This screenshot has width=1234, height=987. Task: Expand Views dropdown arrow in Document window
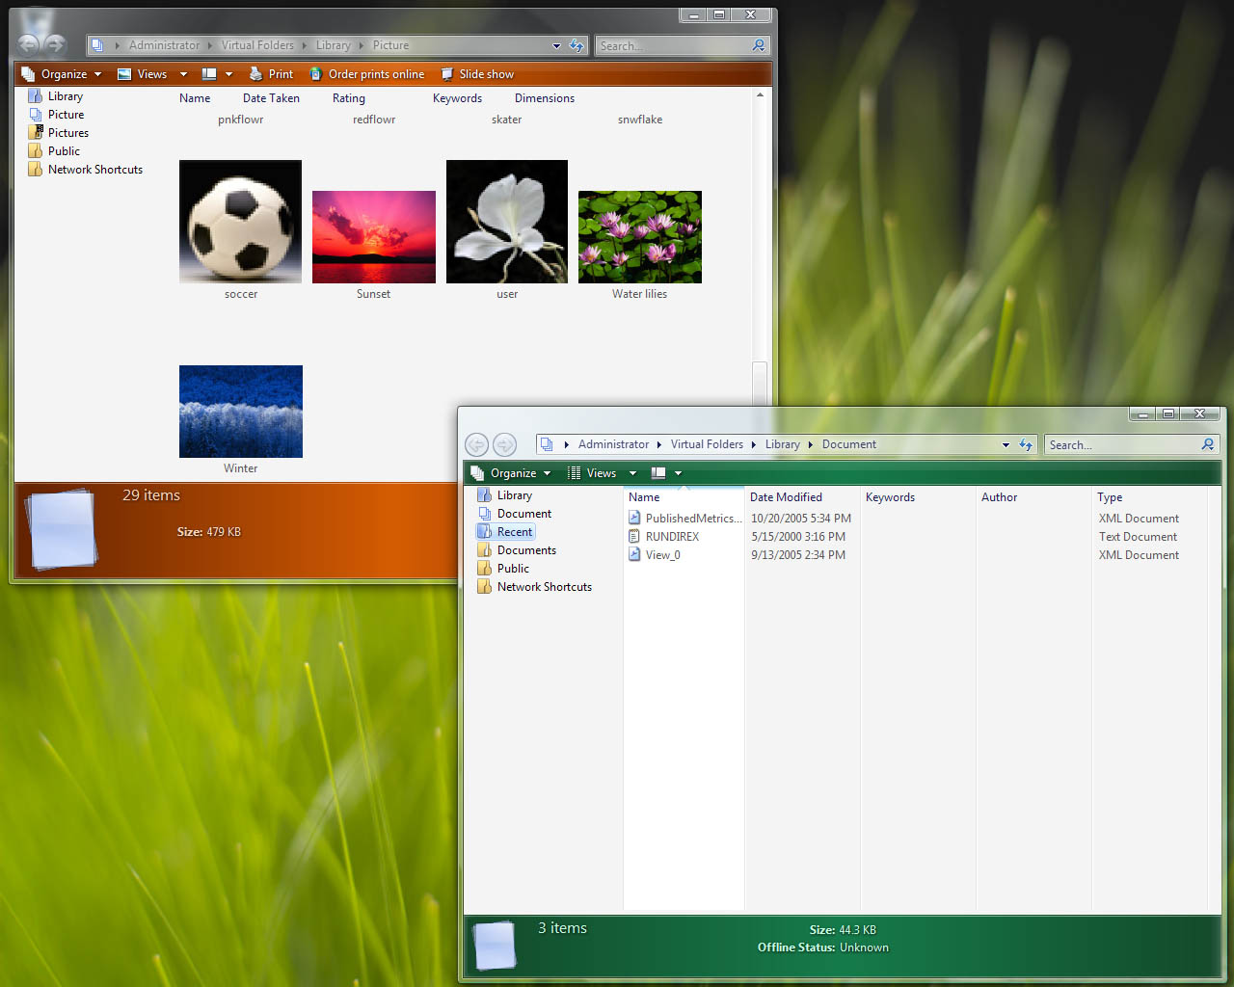(x=632, y=473)
